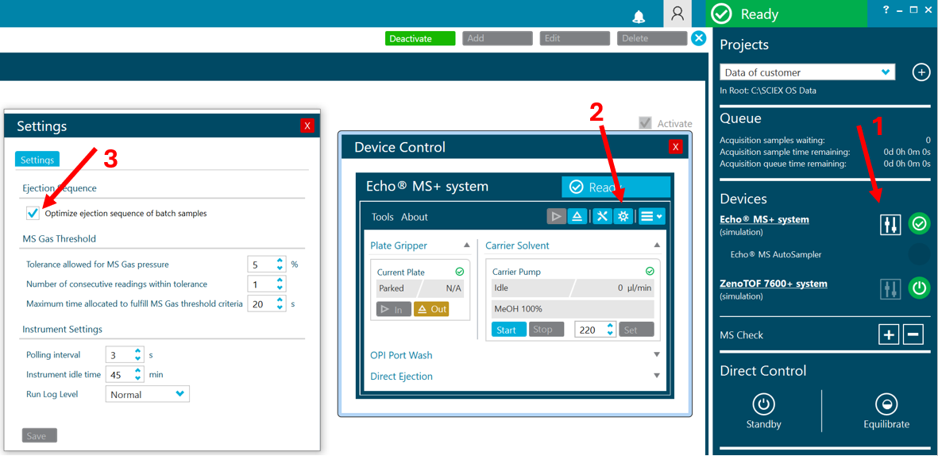Click the Start carrier pump button

[508, 330]
